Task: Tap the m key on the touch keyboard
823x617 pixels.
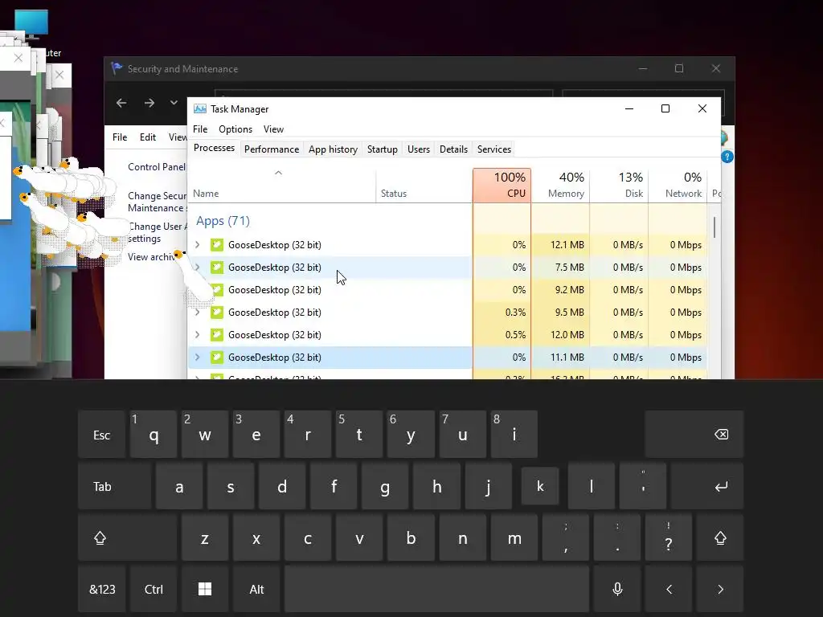Action: pos(514,537)
